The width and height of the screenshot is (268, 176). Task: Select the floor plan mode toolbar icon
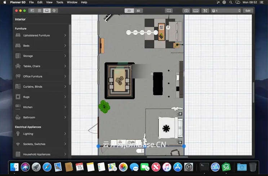[32, 10]
